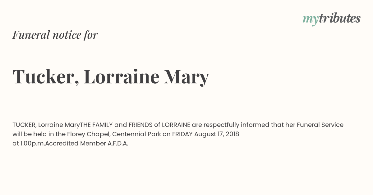Click the capitalised name LORRAINE in the notice

point(176,125)
